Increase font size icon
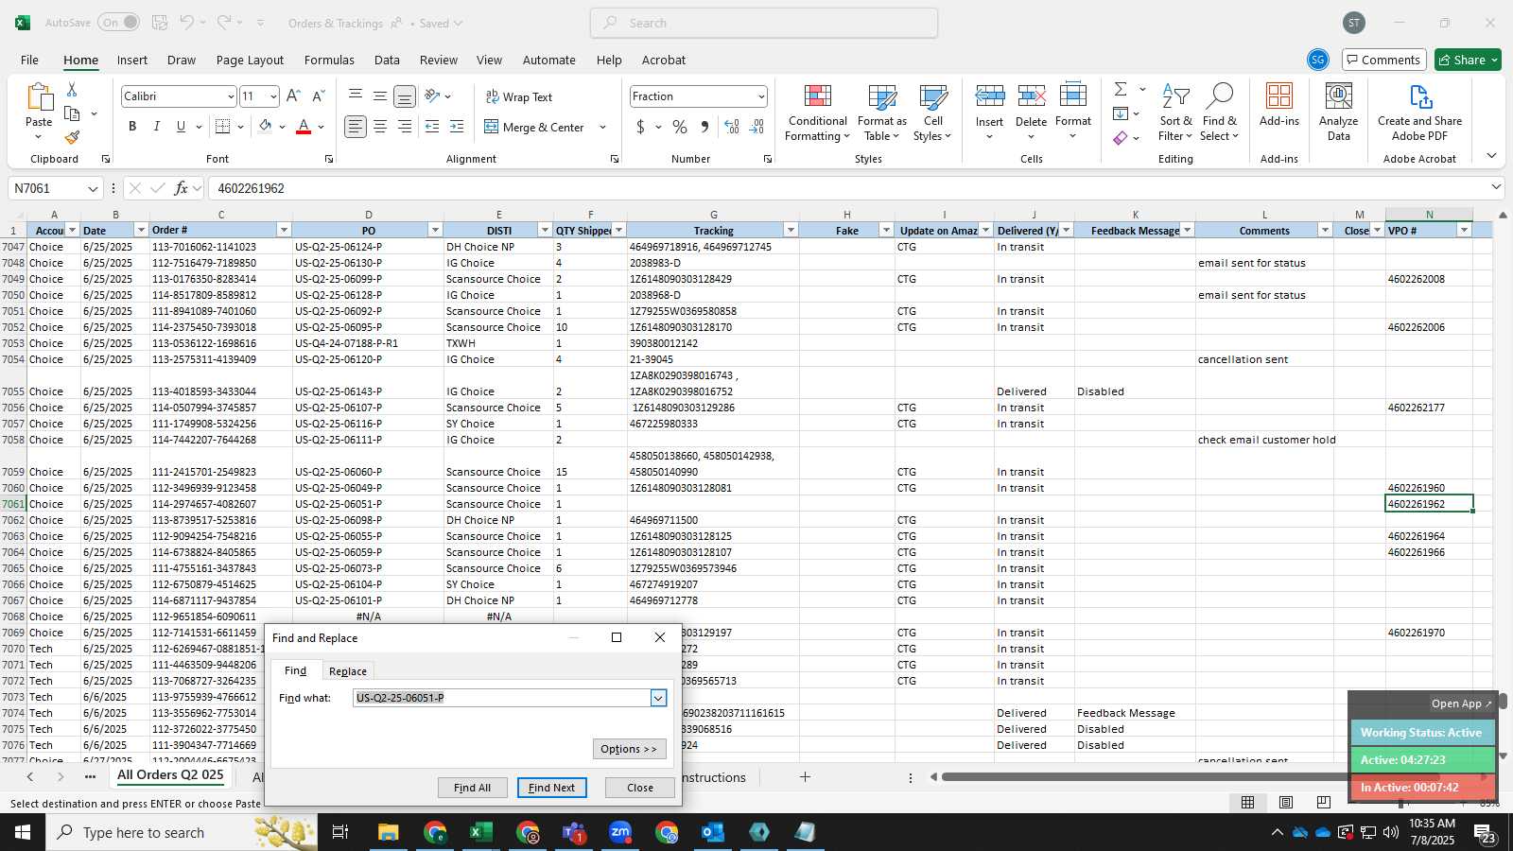The image size is (1513, 851). pyautogui.click(x=293, y=96)
